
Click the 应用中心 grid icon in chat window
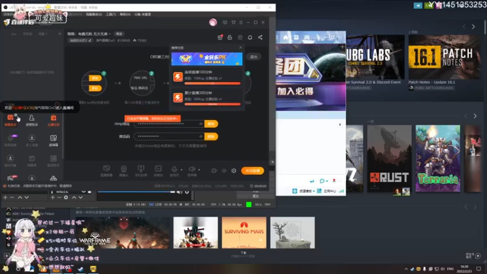pos(319,191)
